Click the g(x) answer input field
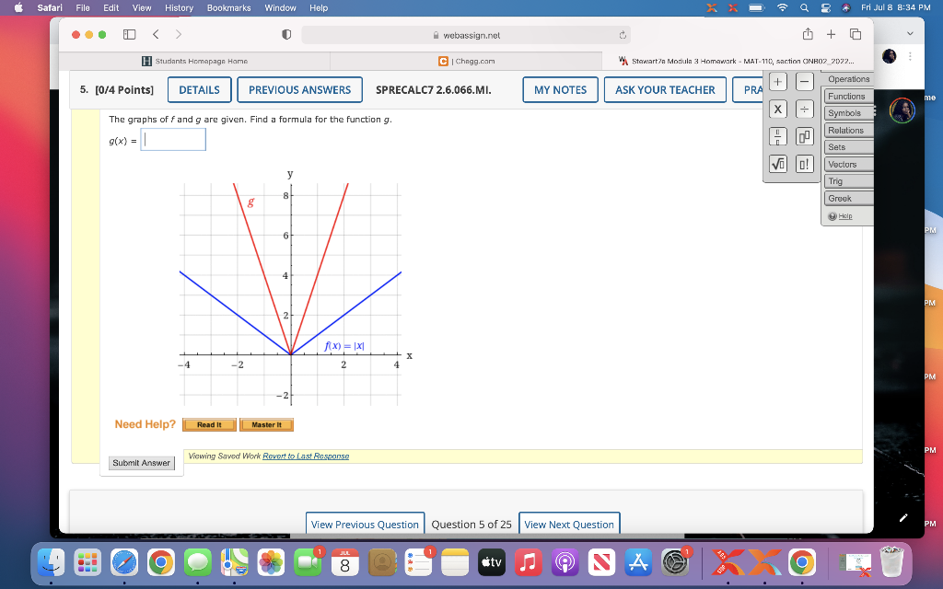943x589 pixels. pyautogui.click(x=173, y=140)
